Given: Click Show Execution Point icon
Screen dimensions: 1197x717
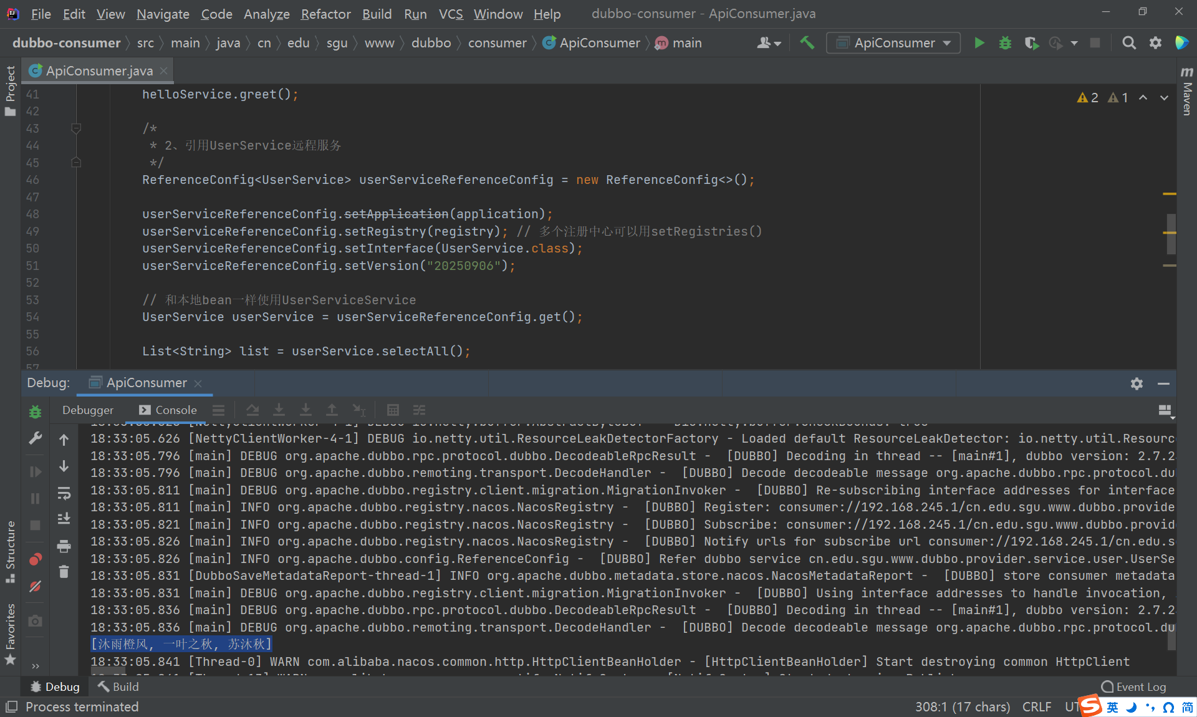Looking at the screenshot, I should click(218, 410).
